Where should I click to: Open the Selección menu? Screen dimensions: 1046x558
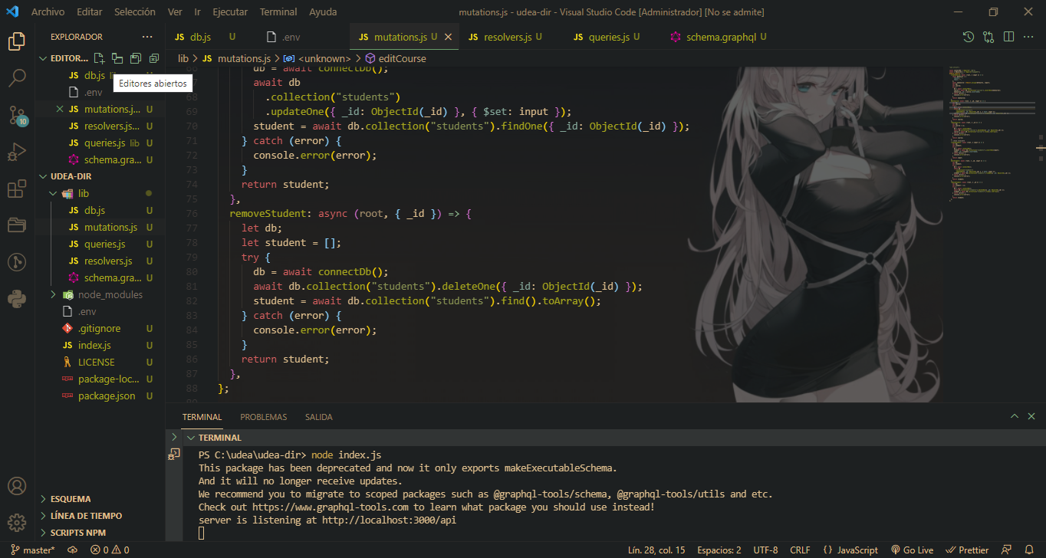pyautogui.click(x=135, y=12)
